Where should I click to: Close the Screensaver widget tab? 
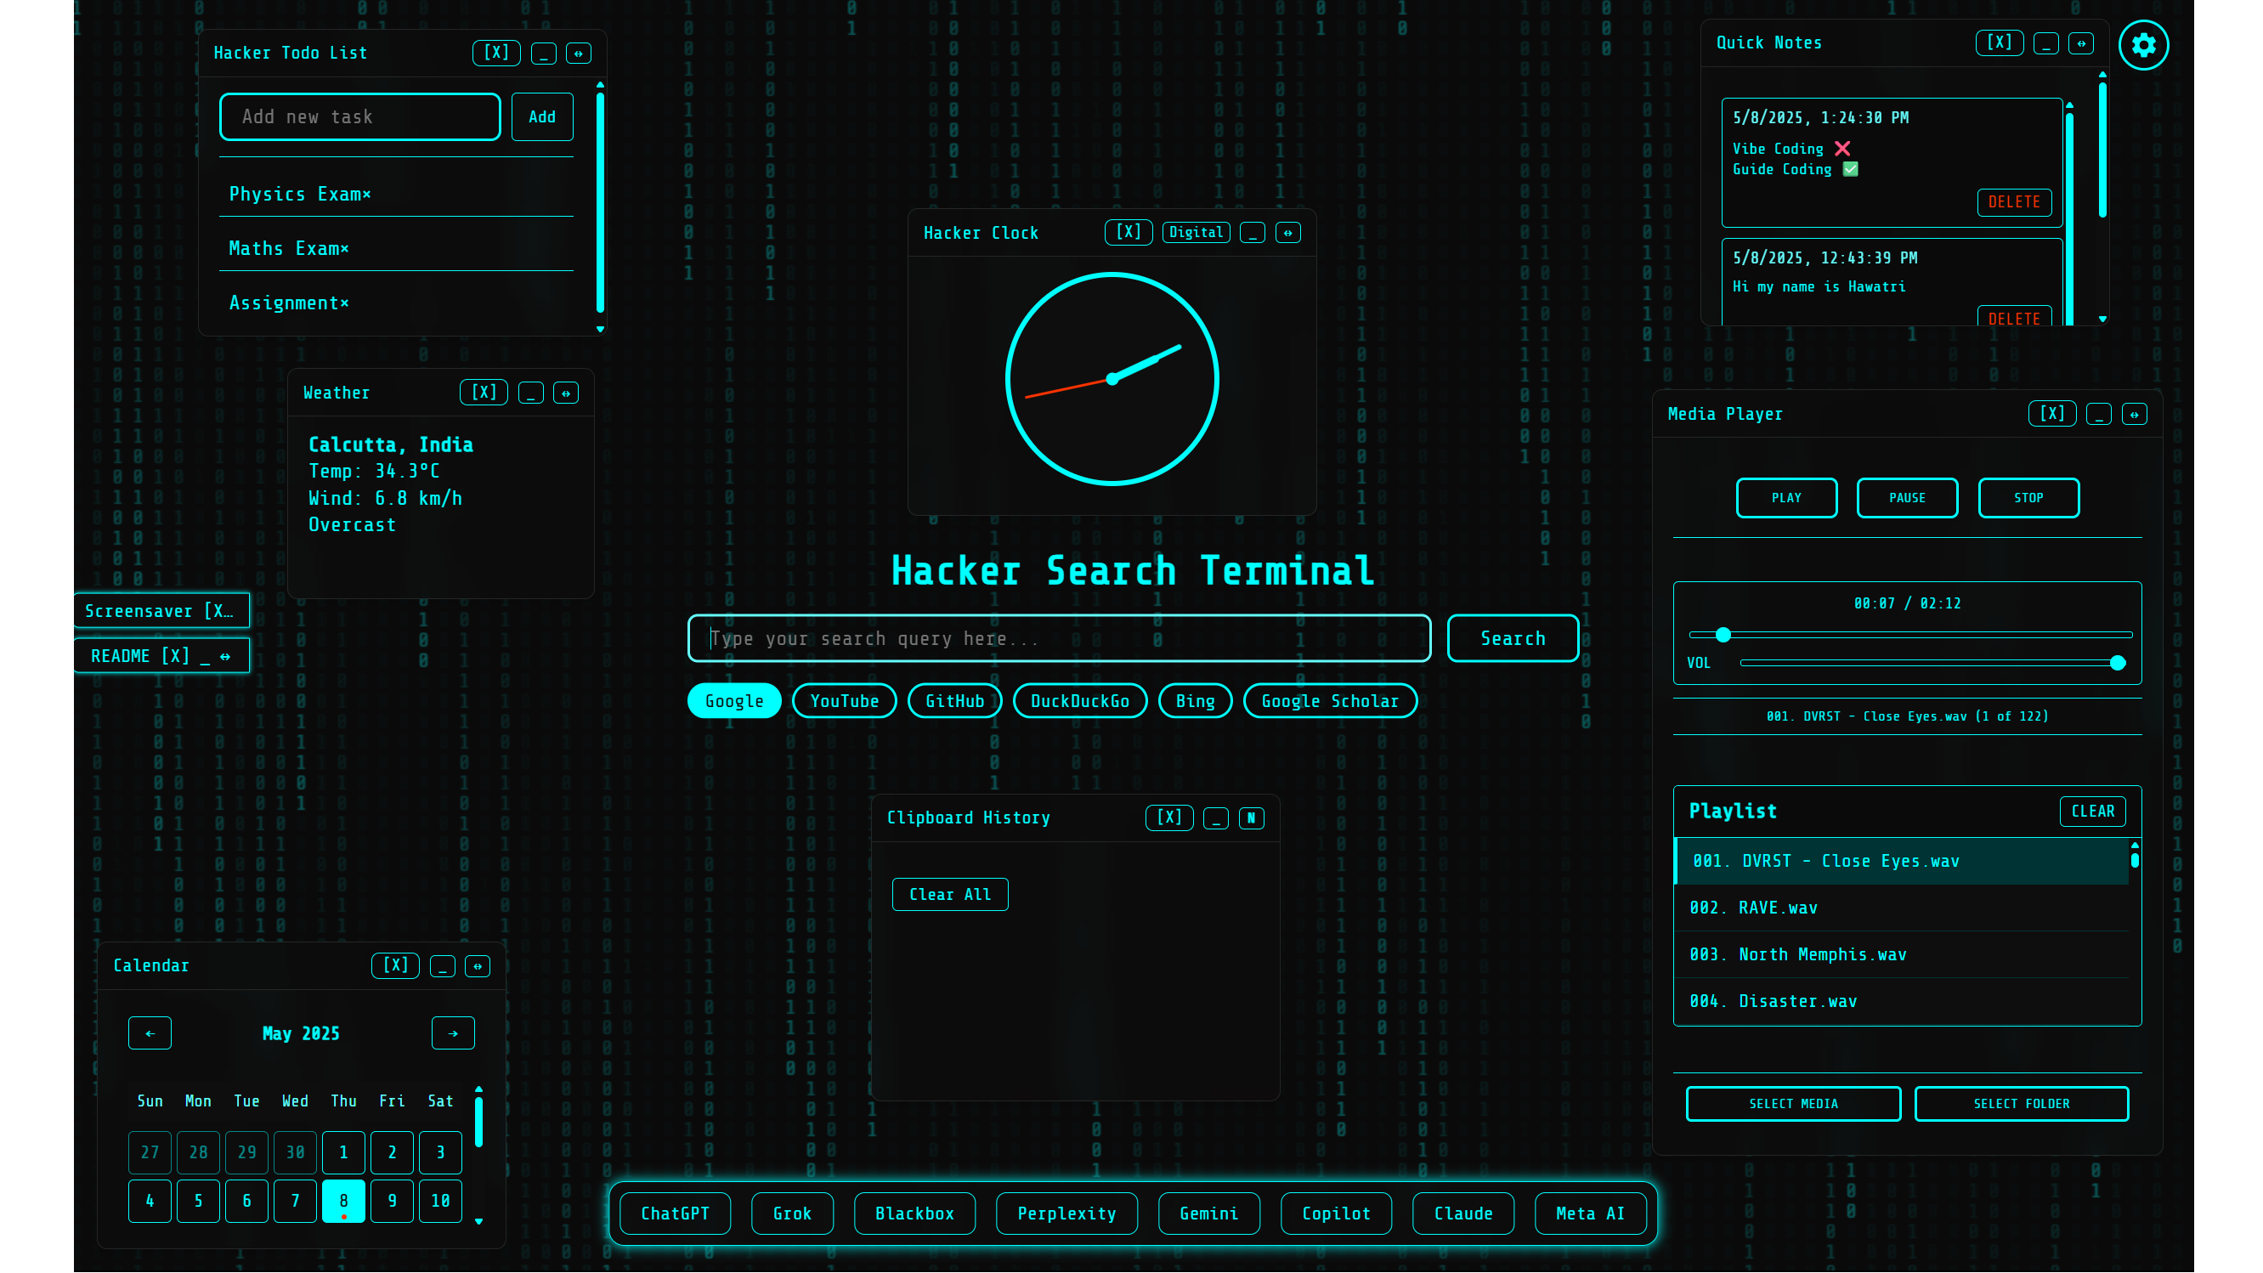(218, 612)
